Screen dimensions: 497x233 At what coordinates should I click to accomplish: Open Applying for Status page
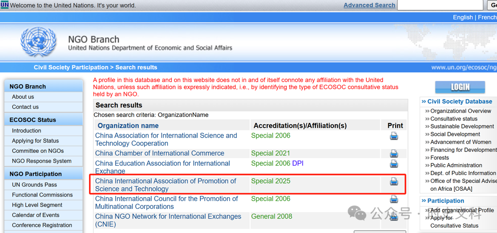(35, 141)
